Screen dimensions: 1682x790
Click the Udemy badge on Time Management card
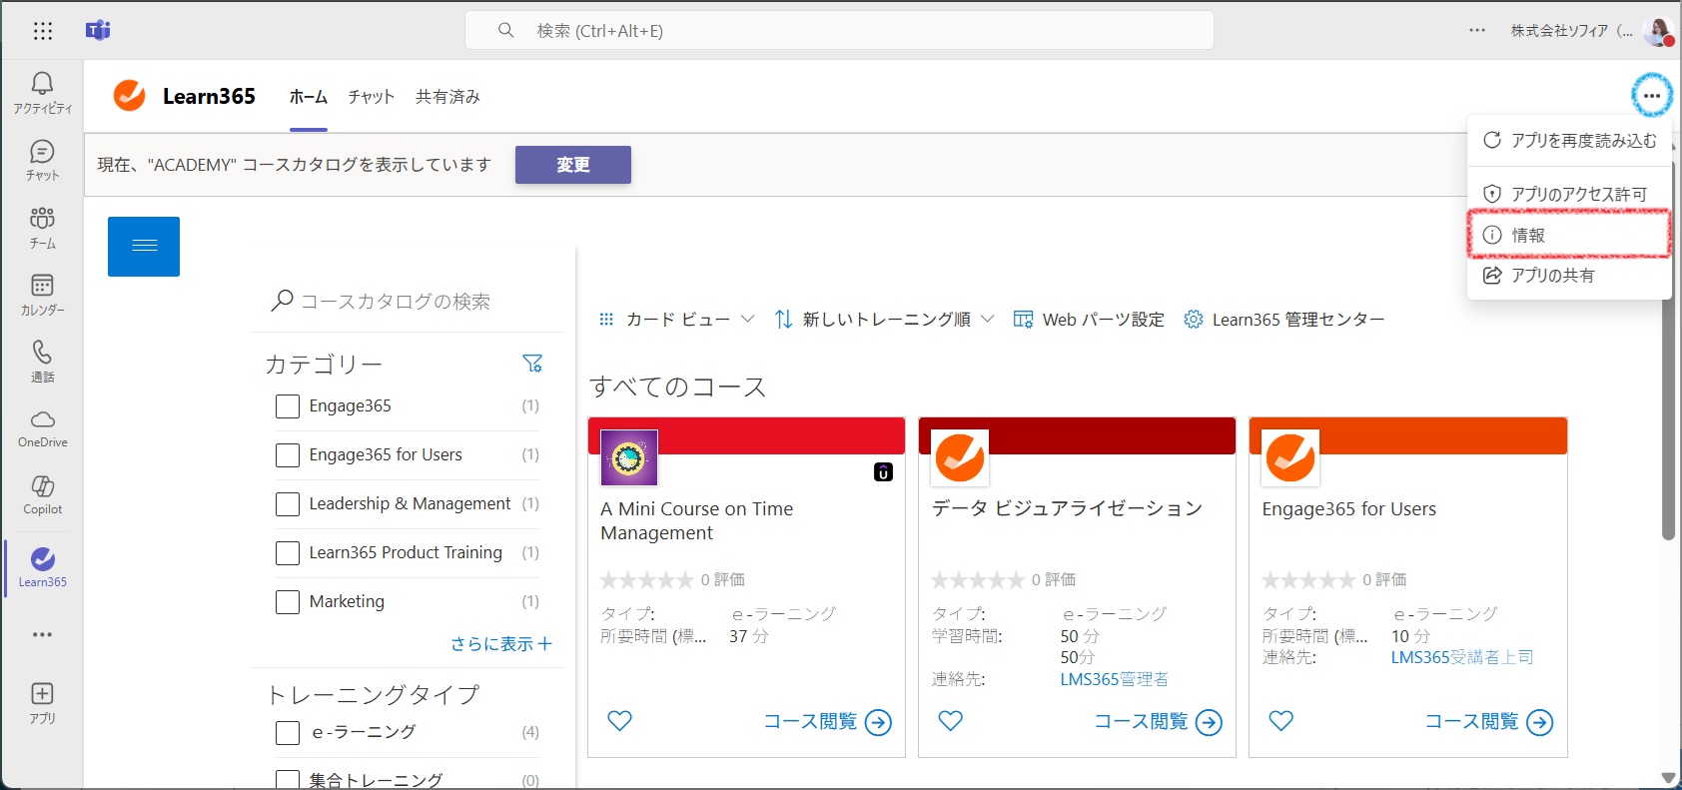pyautogui.click(x=883, y=472)
